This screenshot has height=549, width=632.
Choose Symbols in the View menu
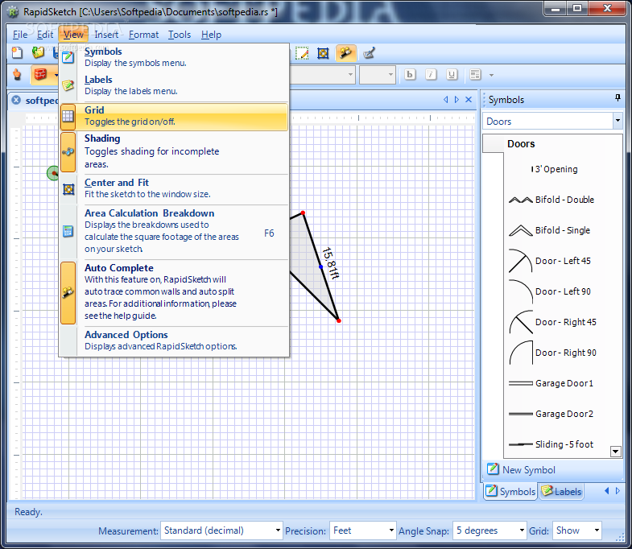[x=174, y=57]
